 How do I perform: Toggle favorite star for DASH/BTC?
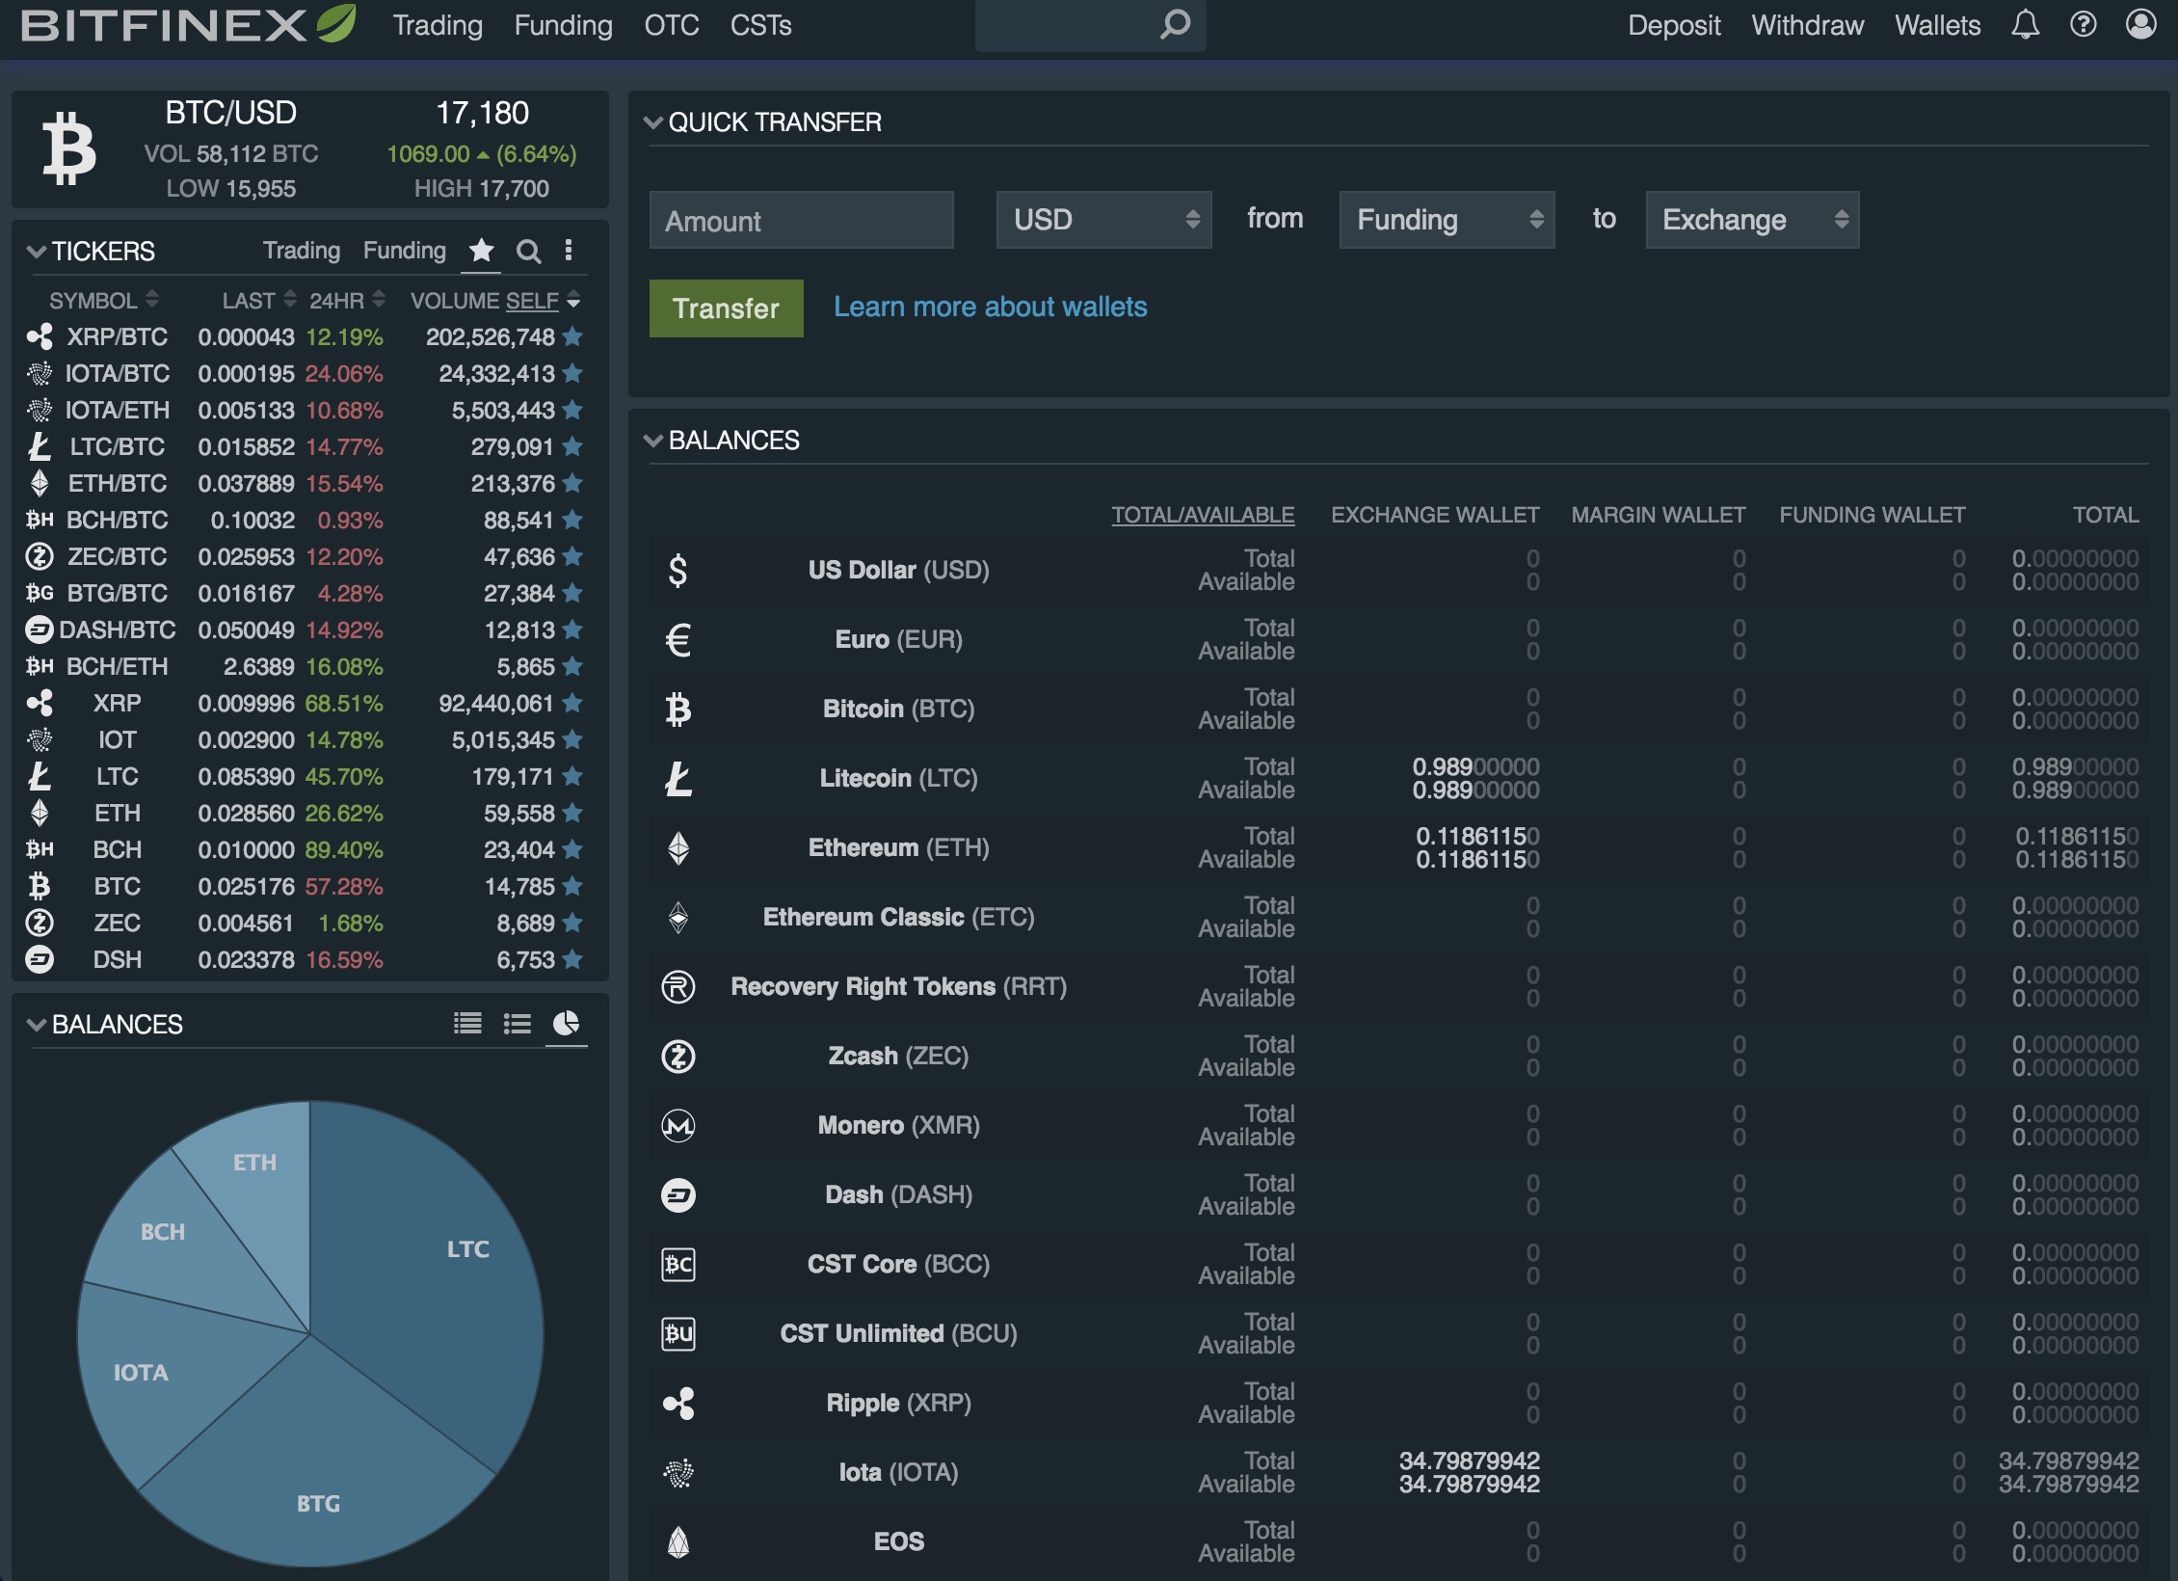572,630
